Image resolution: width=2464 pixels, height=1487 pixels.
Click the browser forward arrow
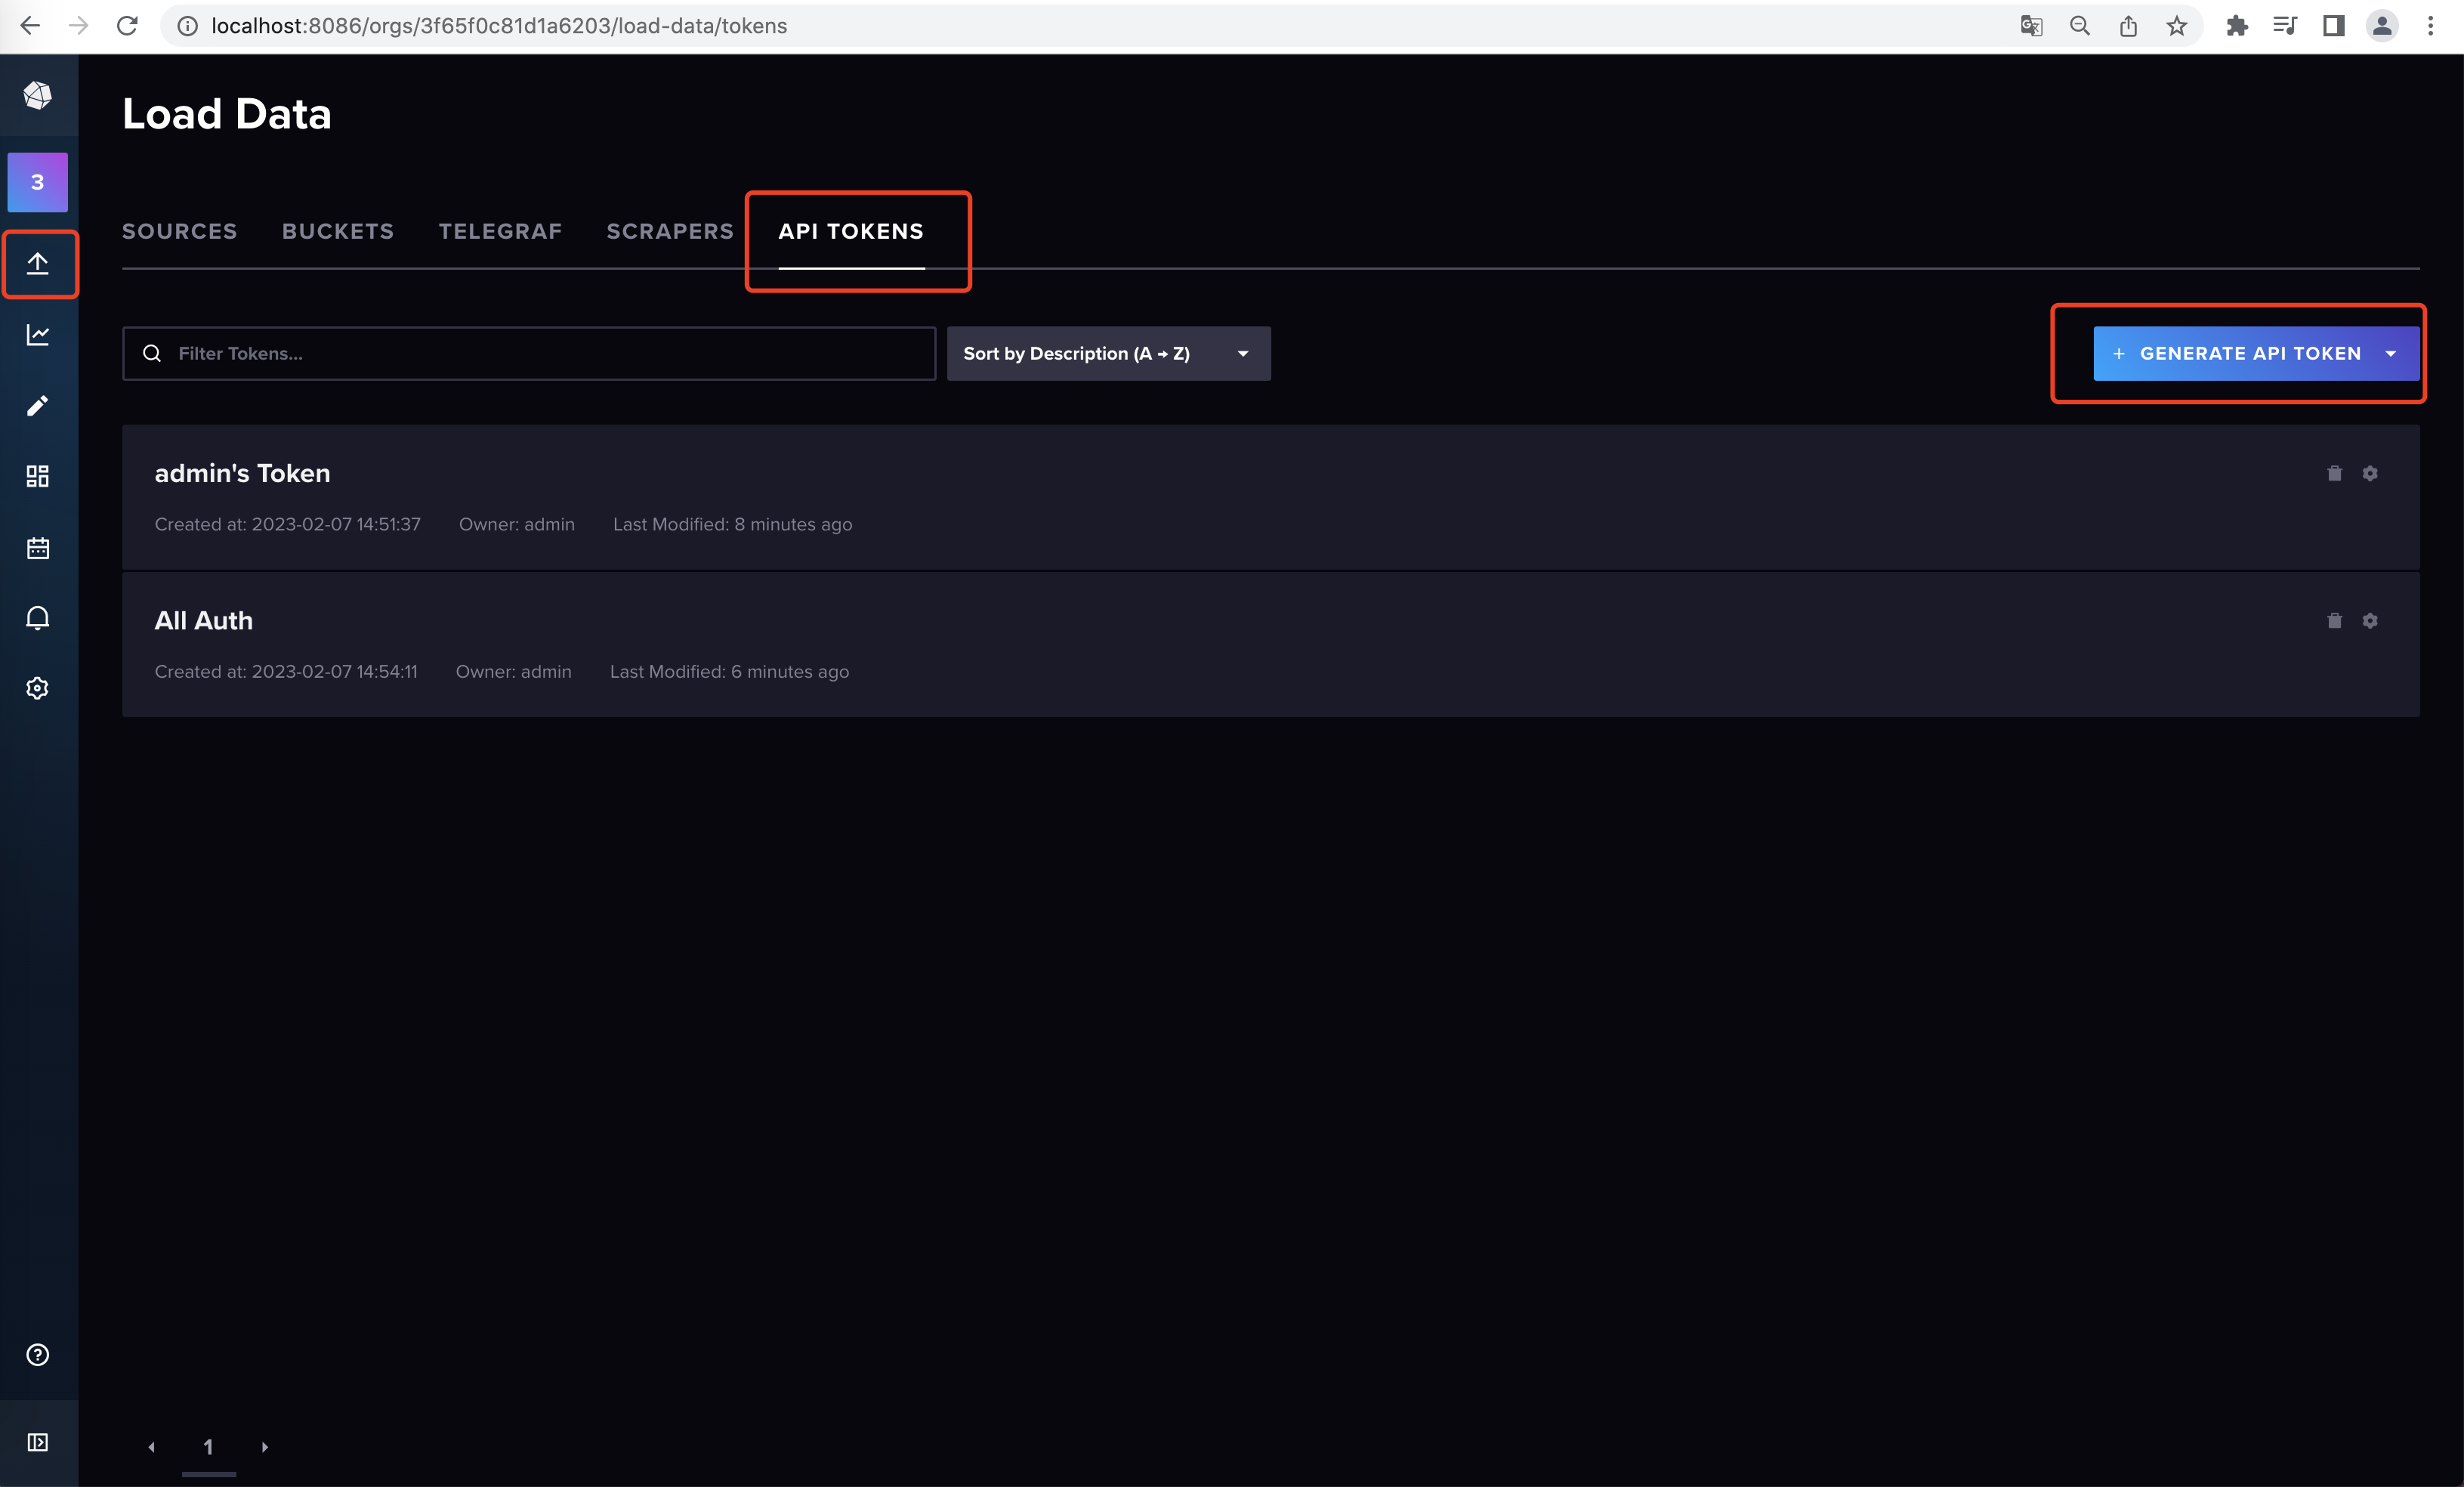[79, 25]
